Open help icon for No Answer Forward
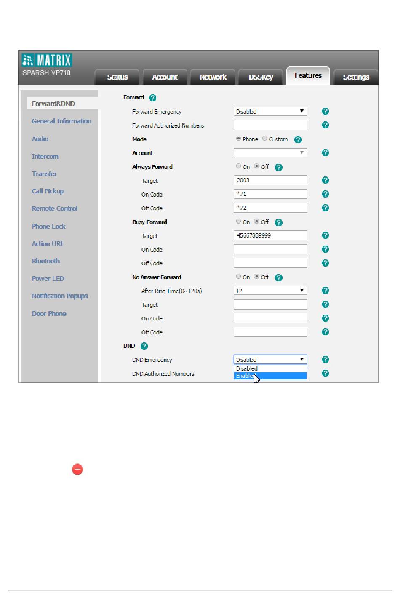The height and width of the screenshot is (598, 400). pyautogui.click(x=279, y=278)
